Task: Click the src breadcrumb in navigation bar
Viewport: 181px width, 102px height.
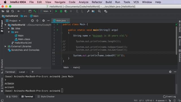Action: pyautogui.click(x=24, y=16)
